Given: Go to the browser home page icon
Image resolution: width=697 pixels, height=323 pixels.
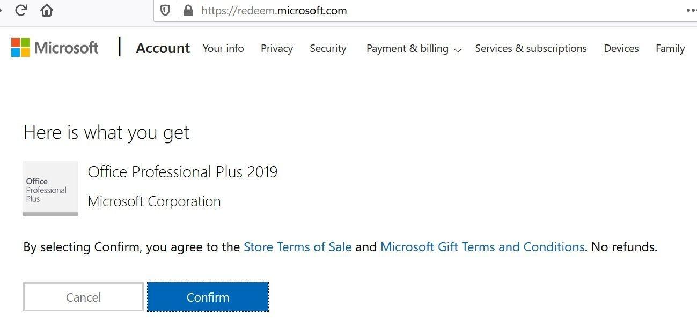Looking at the screenshot, I should click(x=47, y=10).
